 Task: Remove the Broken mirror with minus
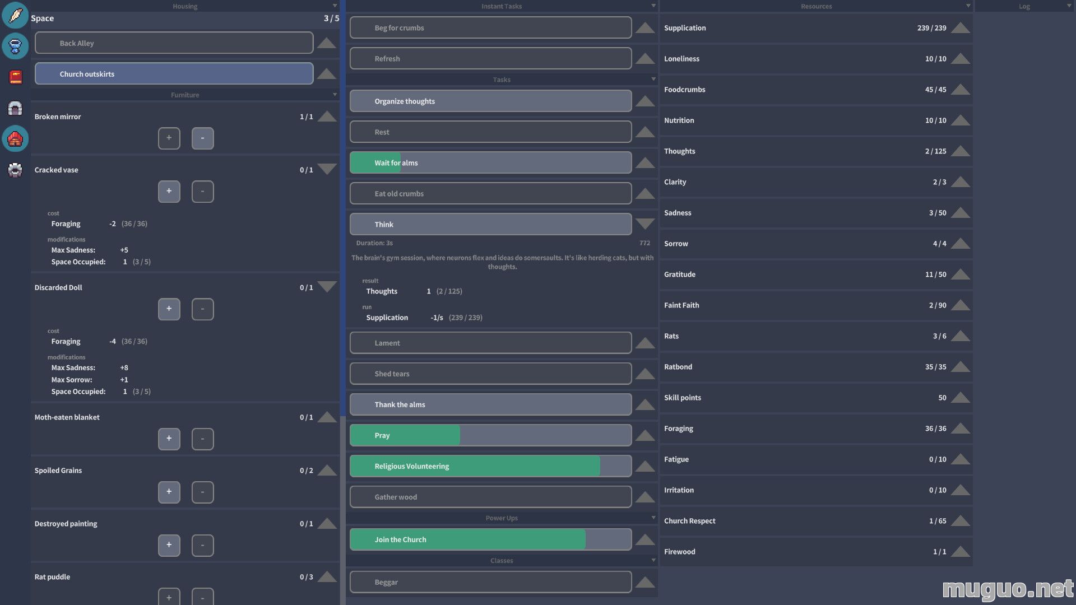202,138
